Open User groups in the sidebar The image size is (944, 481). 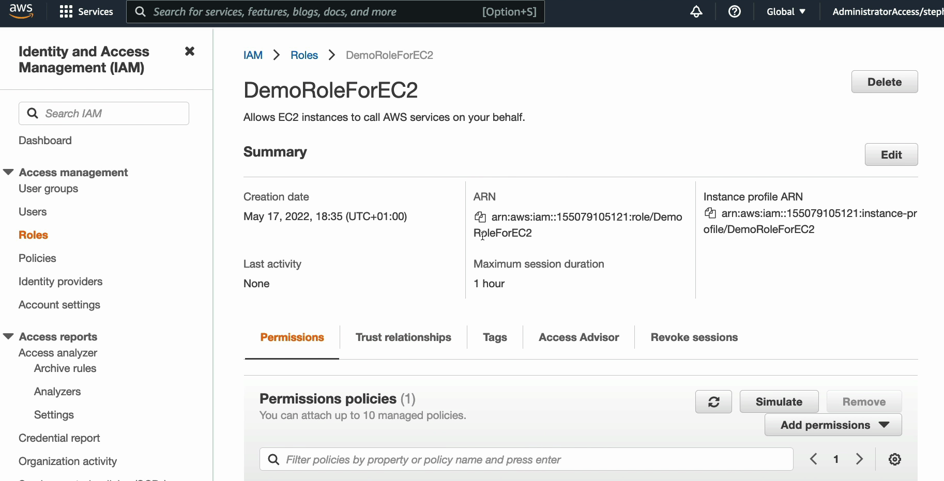click(x=48, y=189)
